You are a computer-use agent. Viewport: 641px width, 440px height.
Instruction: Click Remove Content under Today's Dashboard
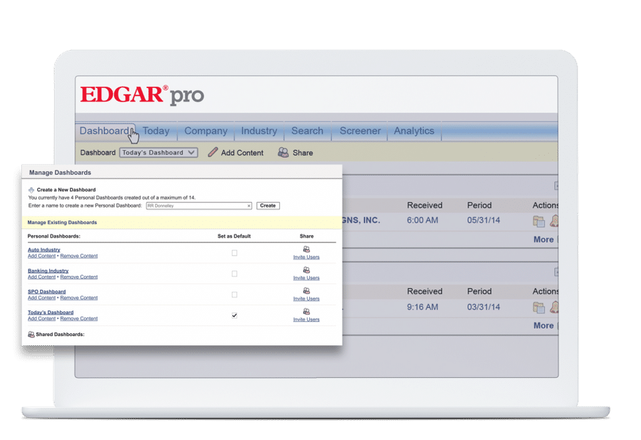point(79,318)
